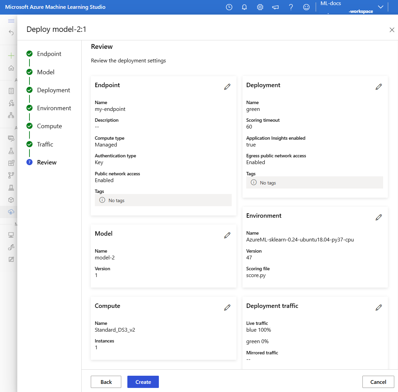
Task: Go to the Endpoint wizard step
Action: (x=49, y=54)
